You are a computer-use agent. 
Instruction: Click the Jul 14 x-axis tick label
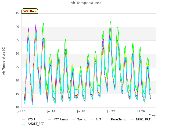[51, 111]
